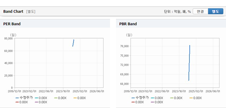Click the (원) unit label above PBR chart
This screenshot has height=108, width=226.
[129, 35]
